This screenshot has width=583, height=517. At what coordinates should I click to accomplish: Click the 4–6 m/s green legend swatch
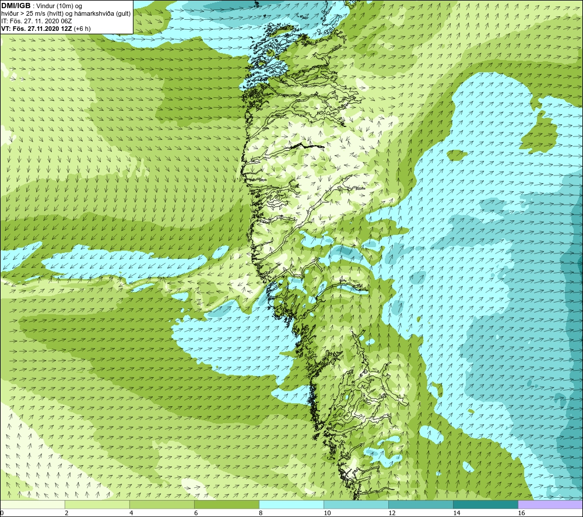pyautogui.click(x=161, y=504)
